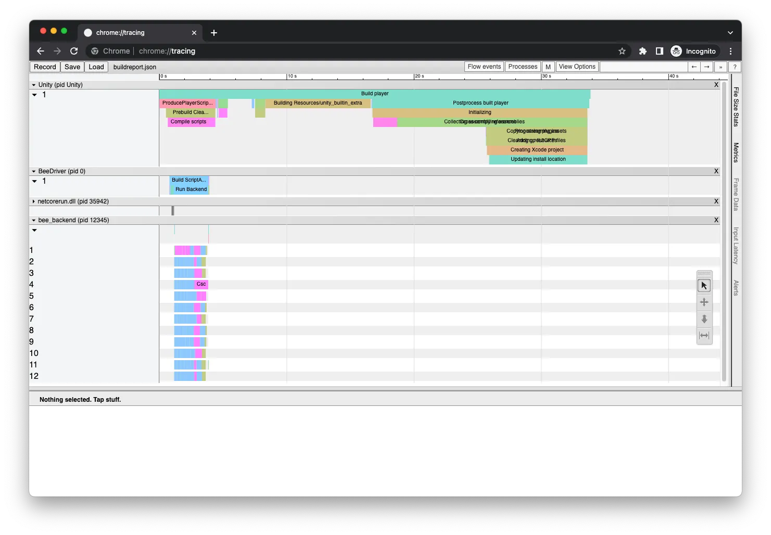Select the Csc slice in bee_backend
This screenshot has height=535, width=771.
(x=200, y=284)
